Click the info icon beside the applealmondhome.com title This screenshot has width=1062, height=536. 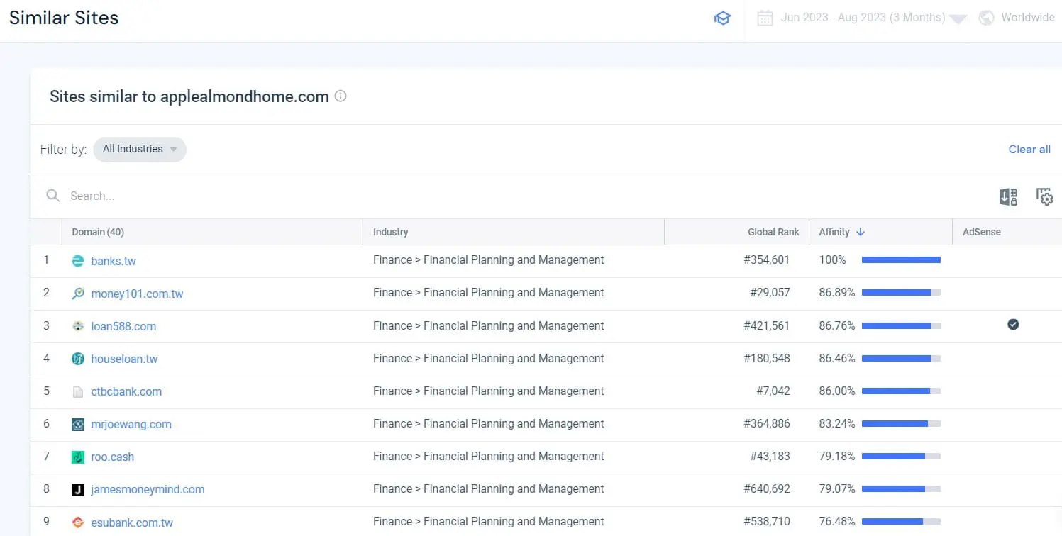coord(341,96)
